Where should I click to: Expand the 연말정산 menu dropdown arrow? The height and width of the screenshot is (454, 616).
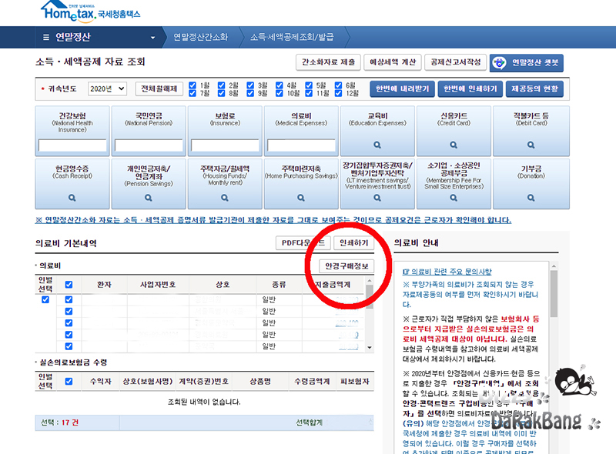point(152,38)
